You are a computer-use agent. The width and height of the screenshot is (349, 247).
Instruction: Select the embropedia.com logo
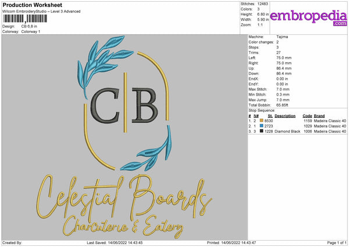pyautogui.click(x=308, y=17)
